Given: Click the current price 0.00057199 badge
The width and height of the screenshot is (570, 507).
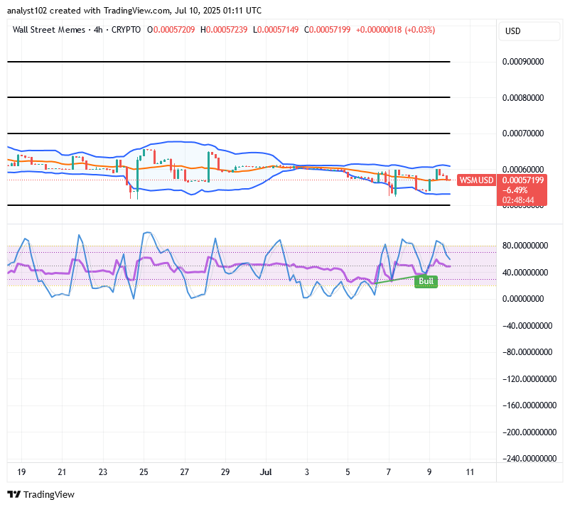Looking at the screenshot, I should click(x=523, y=180).
